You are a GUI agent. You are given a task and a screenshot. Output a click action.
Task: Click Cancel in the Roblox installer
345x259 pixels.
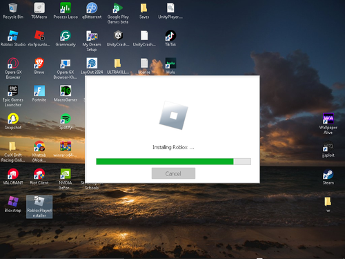[x=173, y=173]
